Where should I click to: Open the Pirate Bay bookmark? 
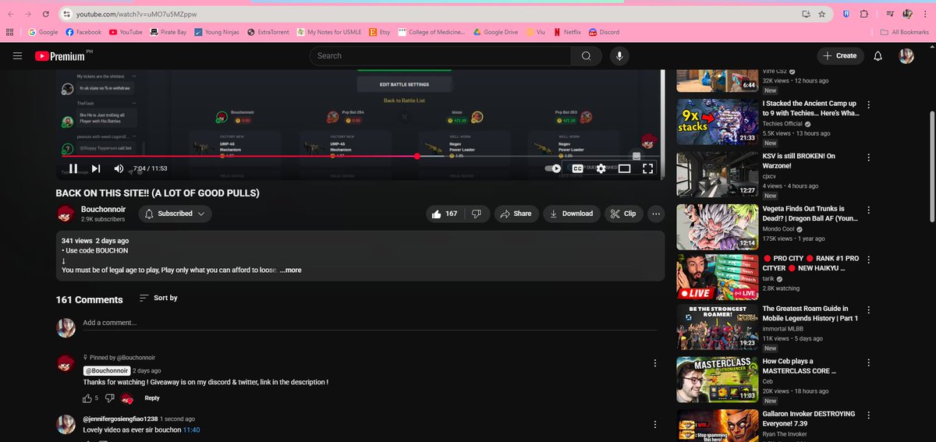(168, 32)
